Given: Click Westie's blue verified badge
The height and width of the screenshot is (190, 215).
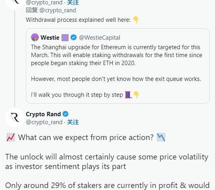Looking at the screenshot, I should coord(73,37).
